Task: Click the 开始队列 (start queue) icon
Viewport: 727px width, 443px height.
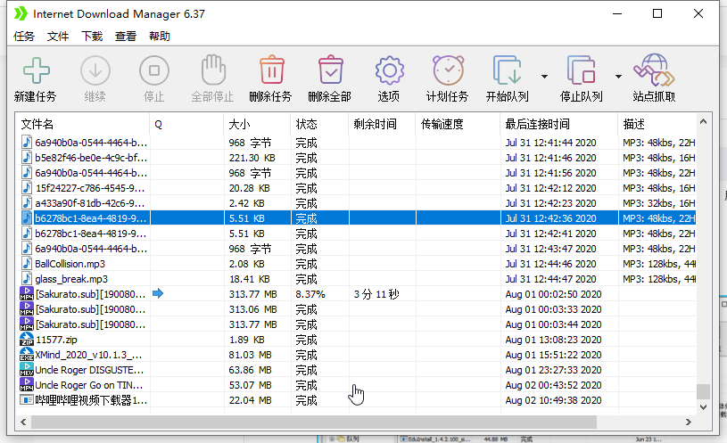Action: coord(507,70)
